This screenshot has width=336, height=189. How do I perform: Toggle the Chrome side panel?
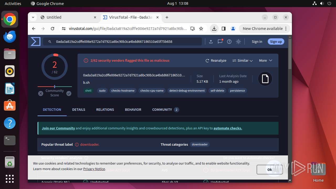(224, 29)
